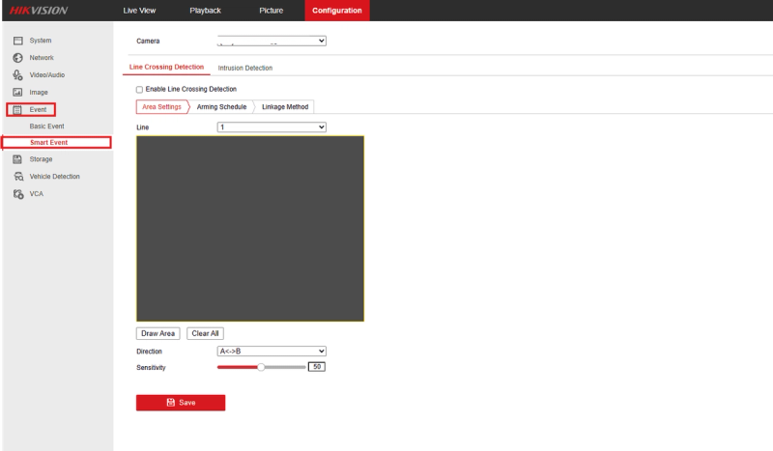Open the Storage menu label
The width and height of the screenshot is (773, 451).
tap(41, 159)
